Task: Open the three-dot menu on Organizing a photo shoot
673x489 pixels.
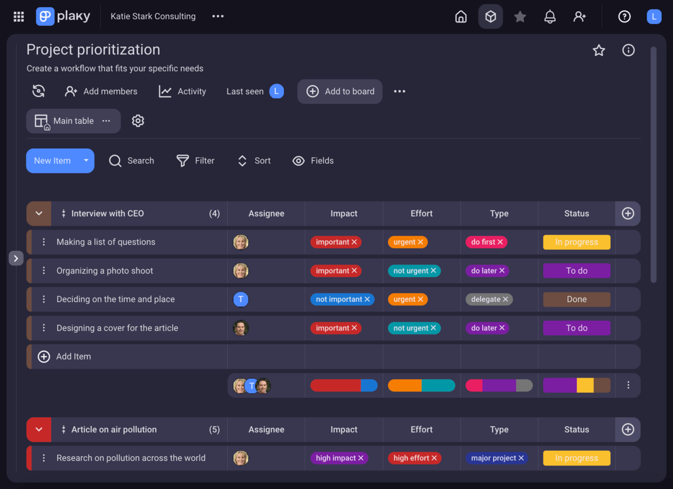Action: 44,271
